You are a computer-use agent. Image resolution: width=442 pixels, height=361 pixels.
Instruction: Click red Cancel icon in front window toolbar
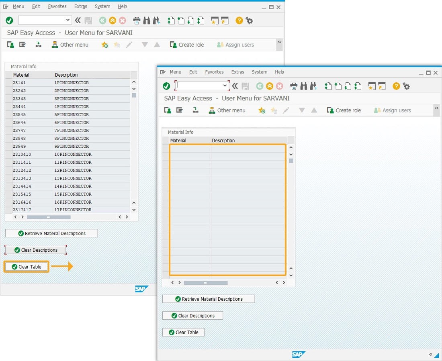coord(279,86)
